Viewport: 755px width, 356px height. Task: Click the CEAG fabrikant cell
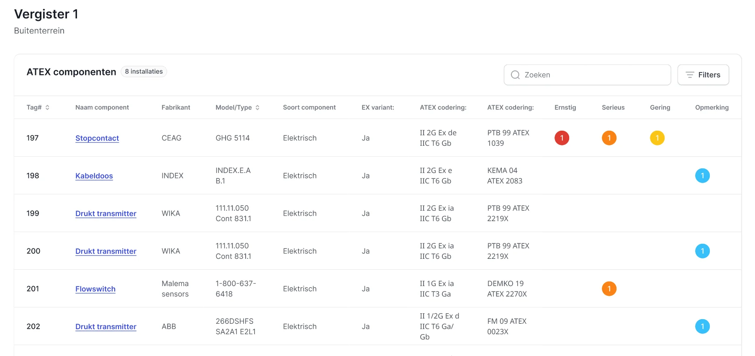coord(172,138)
